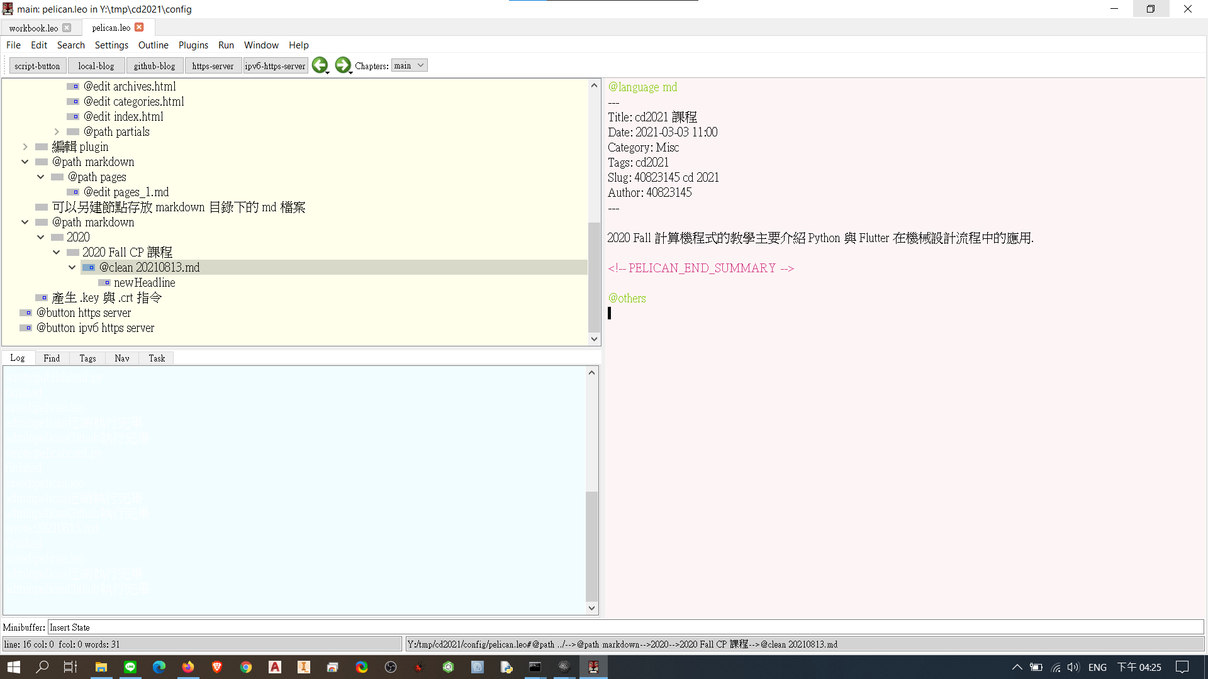1208x679 pixels.
Task: Close the pelican.leo tab with red X
Action: click(x=140, y=27)
